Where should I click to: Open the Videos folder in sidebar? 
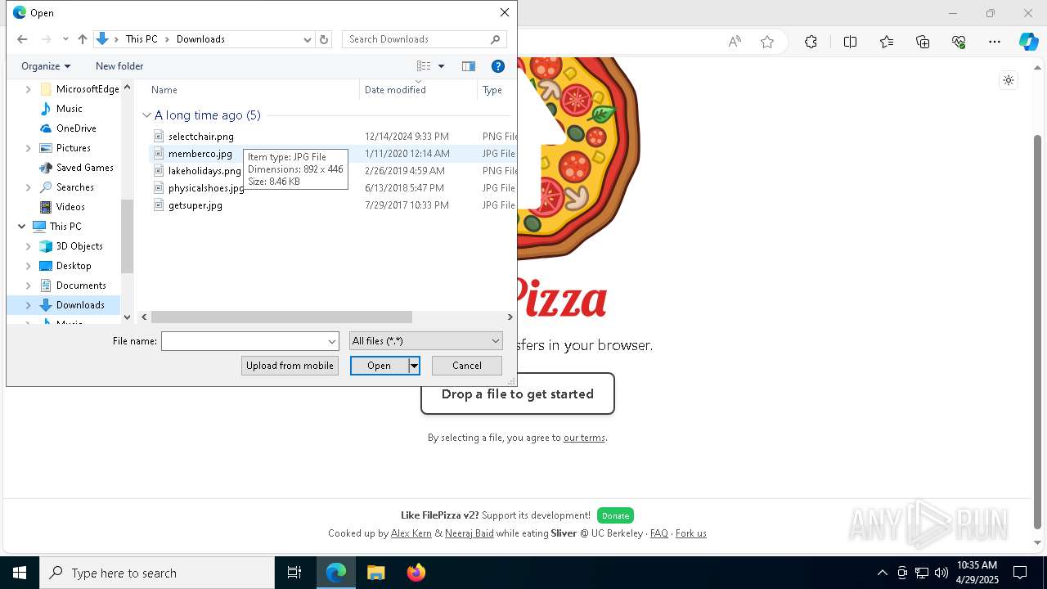point(70,207)
